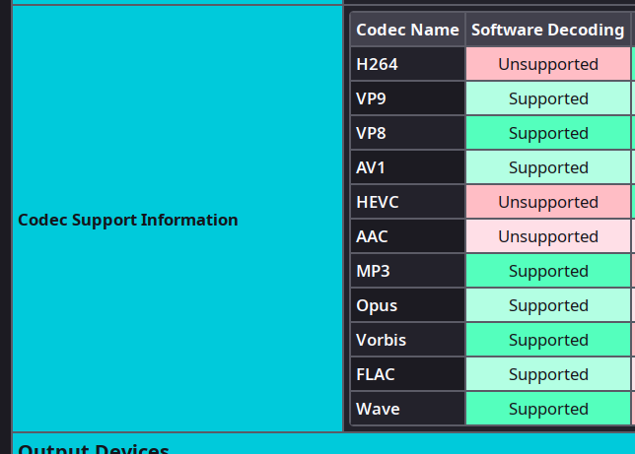The width and height of the screenshot is (635, 454).
Task: Click the FLAC codec name cell
Action: pyautogui.click(x=407, y=374)
